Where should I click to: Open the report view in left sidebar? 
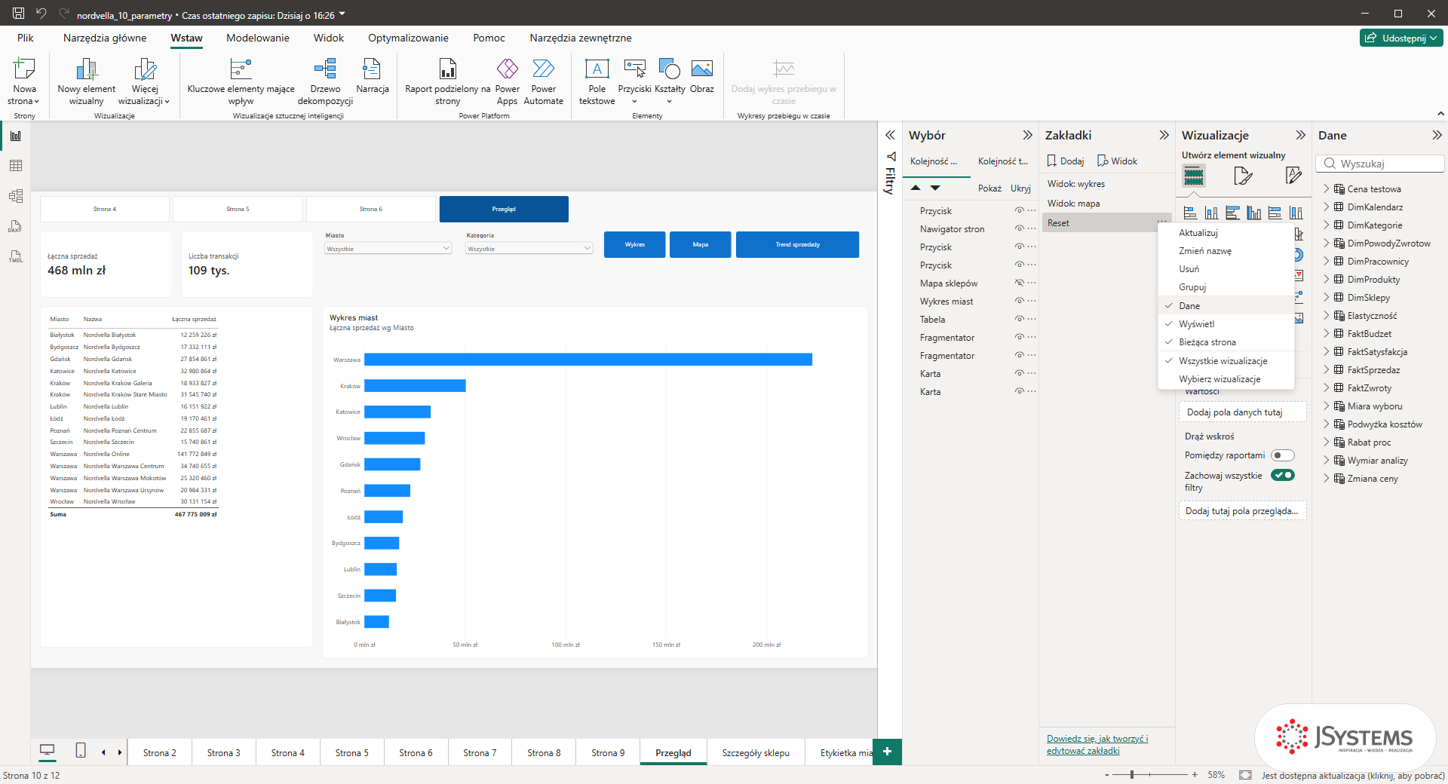(x=15, y=136)
